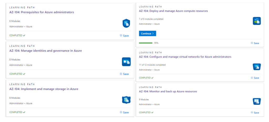The width and height of the screenshot is (269, 122).
Task: Save the Prerequisites for Azure administrators path
Action: (124, 35)
